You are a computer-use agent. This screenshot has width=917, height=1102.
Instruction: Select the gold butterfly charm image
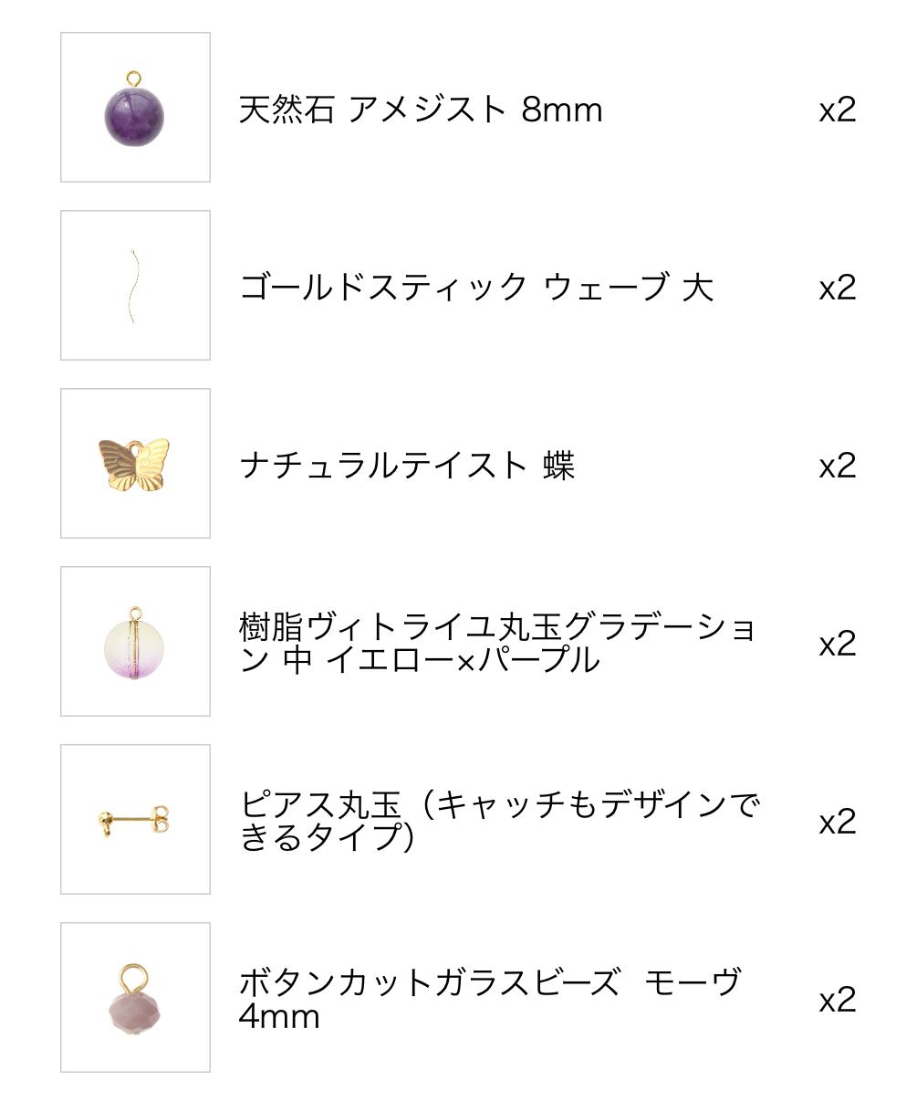pyautogui.click(x=135, y=464)
